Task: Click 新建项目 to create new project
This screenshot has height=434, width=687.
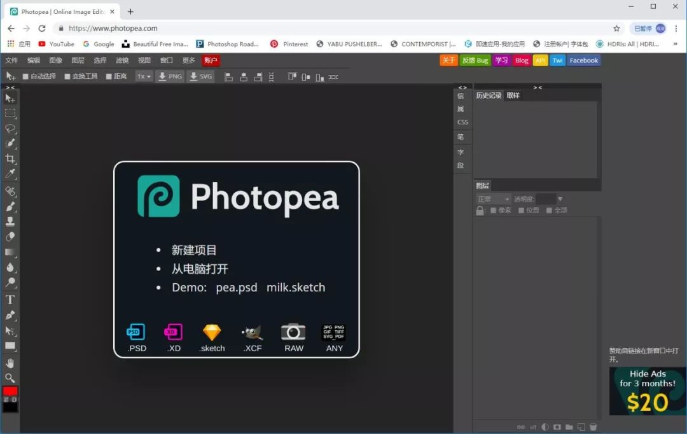Action: [194, 250]
